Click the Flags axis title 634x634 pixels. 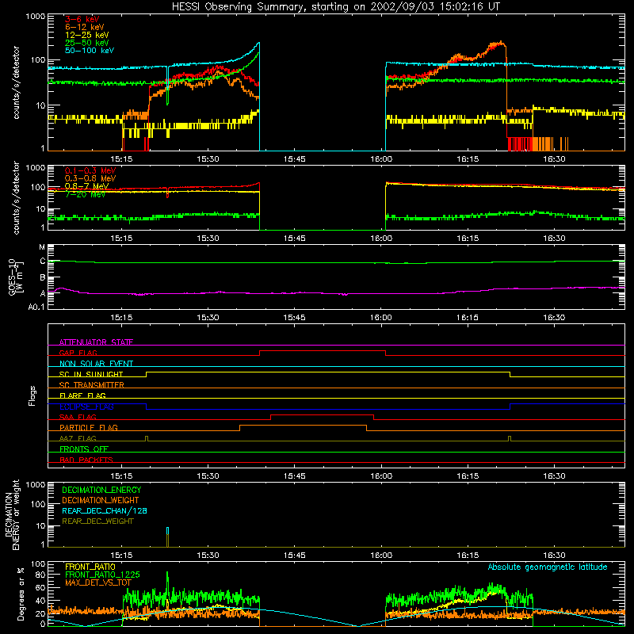pyautogui.click(x=32, y=395)
